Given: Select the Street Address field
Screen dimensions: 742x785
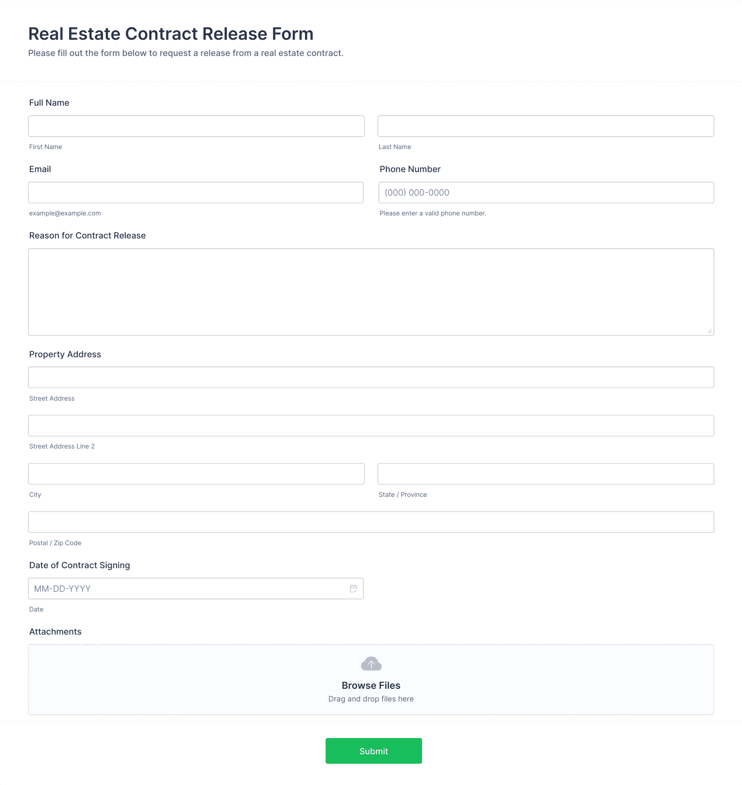Looking at the screenshot, I should [x=371, y=377].
